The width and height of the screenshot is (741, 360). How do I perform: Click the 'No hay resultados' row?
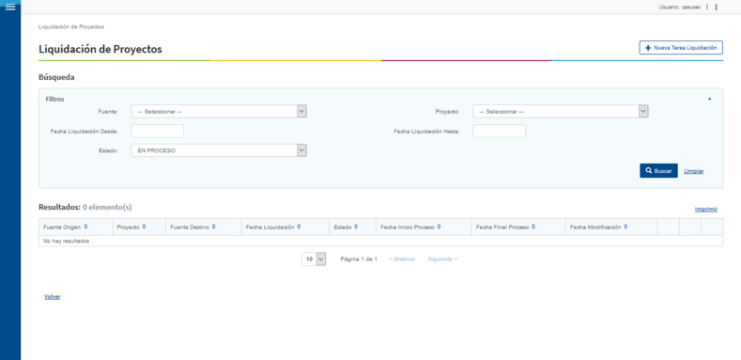(380, 241)
